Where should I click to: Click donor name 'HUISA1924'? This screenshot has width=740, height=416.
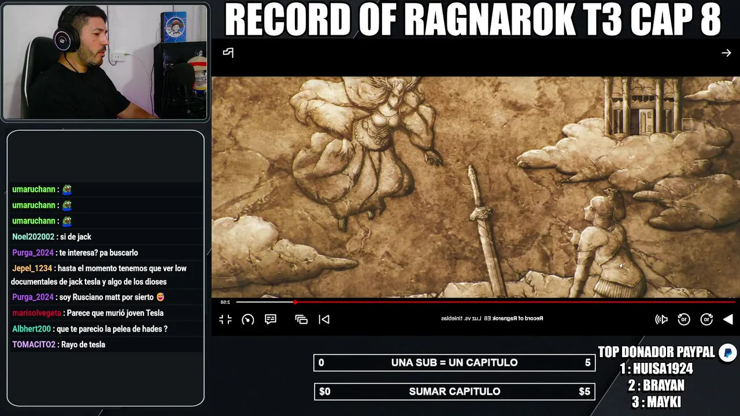click(x=663, y=369)
